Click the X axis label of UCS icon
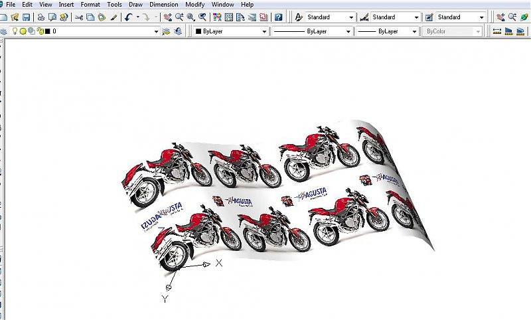This screenshot has height=320, width=531. click(x=219, y=262)
